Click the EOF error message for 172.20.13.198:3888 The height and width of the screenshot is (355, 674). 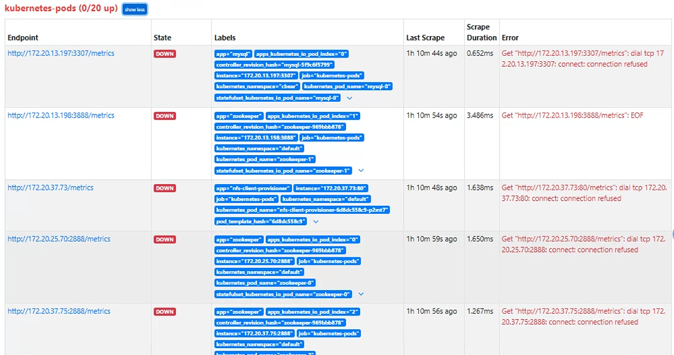572,115
